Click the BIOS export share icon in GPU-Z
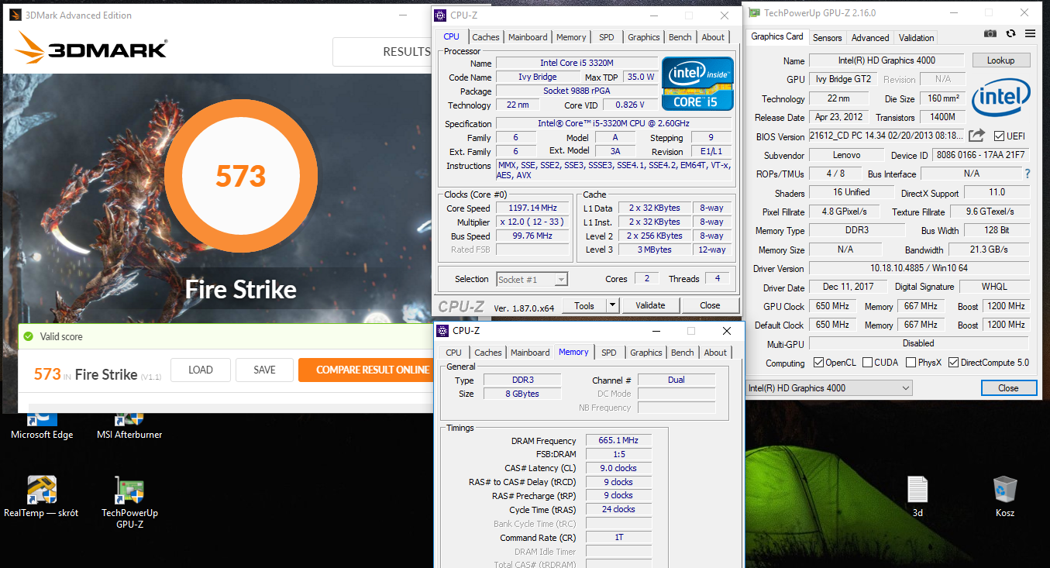 click(976, 135)
